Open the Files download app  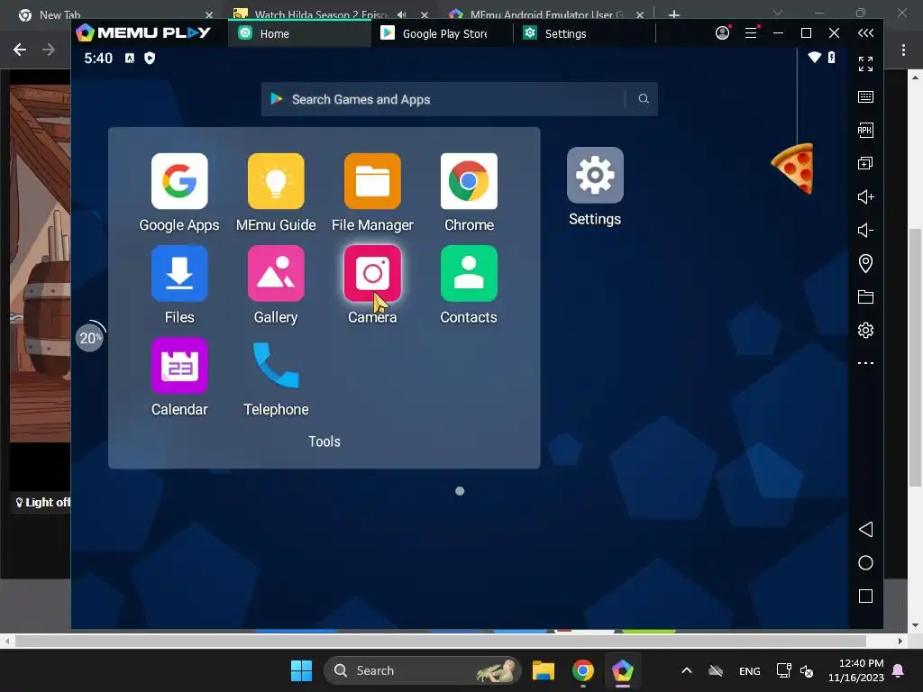tap(179, 274)
